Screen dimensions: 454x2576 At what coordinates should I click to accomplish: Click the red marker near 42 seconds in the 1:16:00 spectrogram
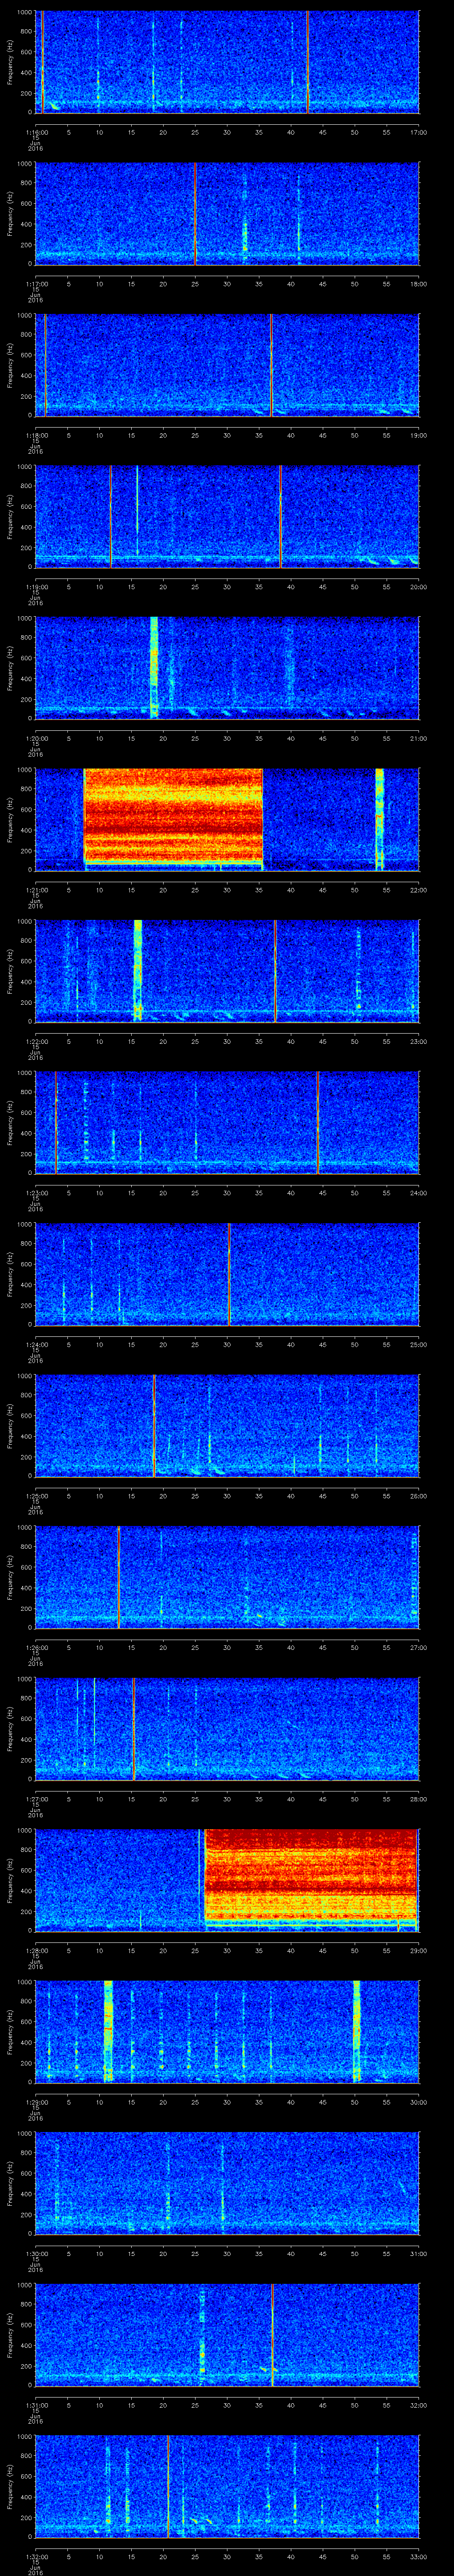pos(307,62)
